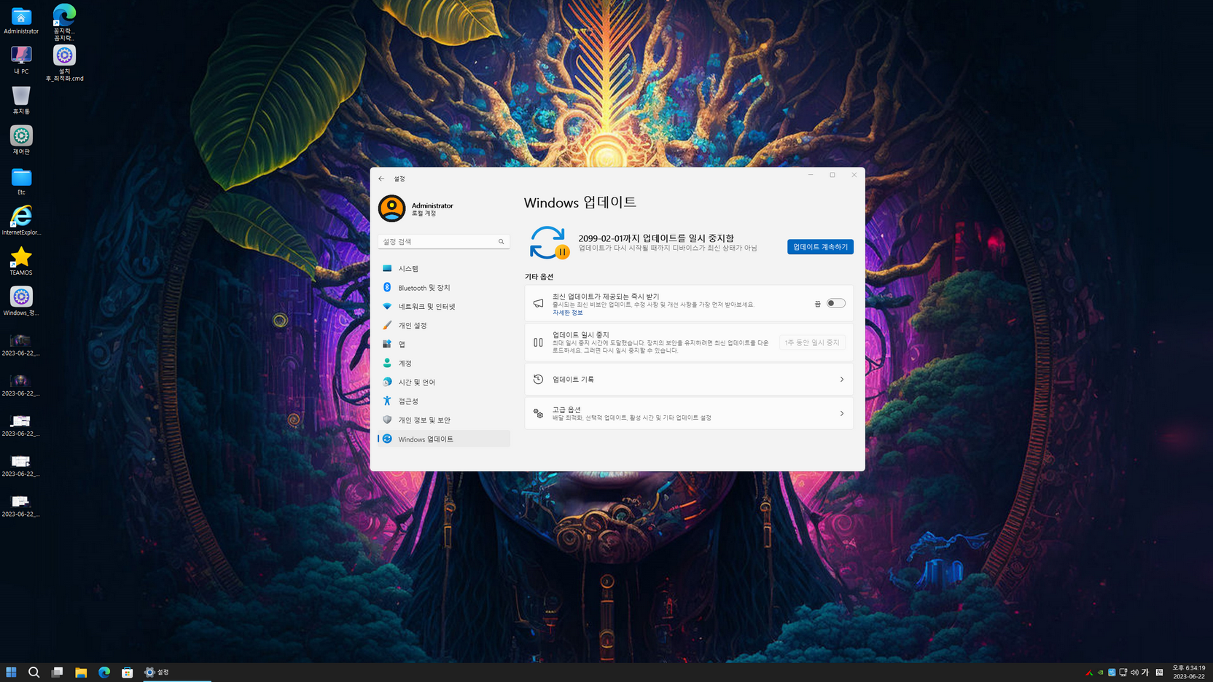Open the Administrator folder desktop icon
The image size is (1213, 682).
pos(21,21)
